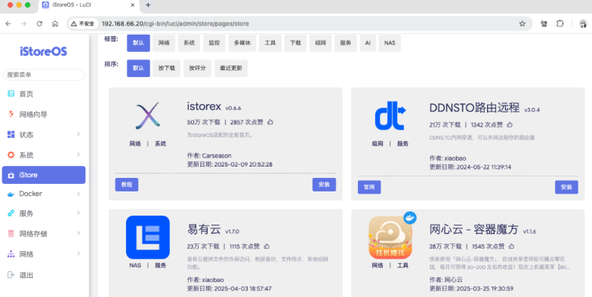Open 首页 in the sidebar

(44, 93)
